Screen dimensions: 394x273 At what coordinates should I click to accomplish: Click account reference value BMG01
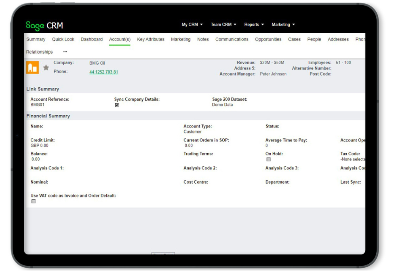click(38, 105)
